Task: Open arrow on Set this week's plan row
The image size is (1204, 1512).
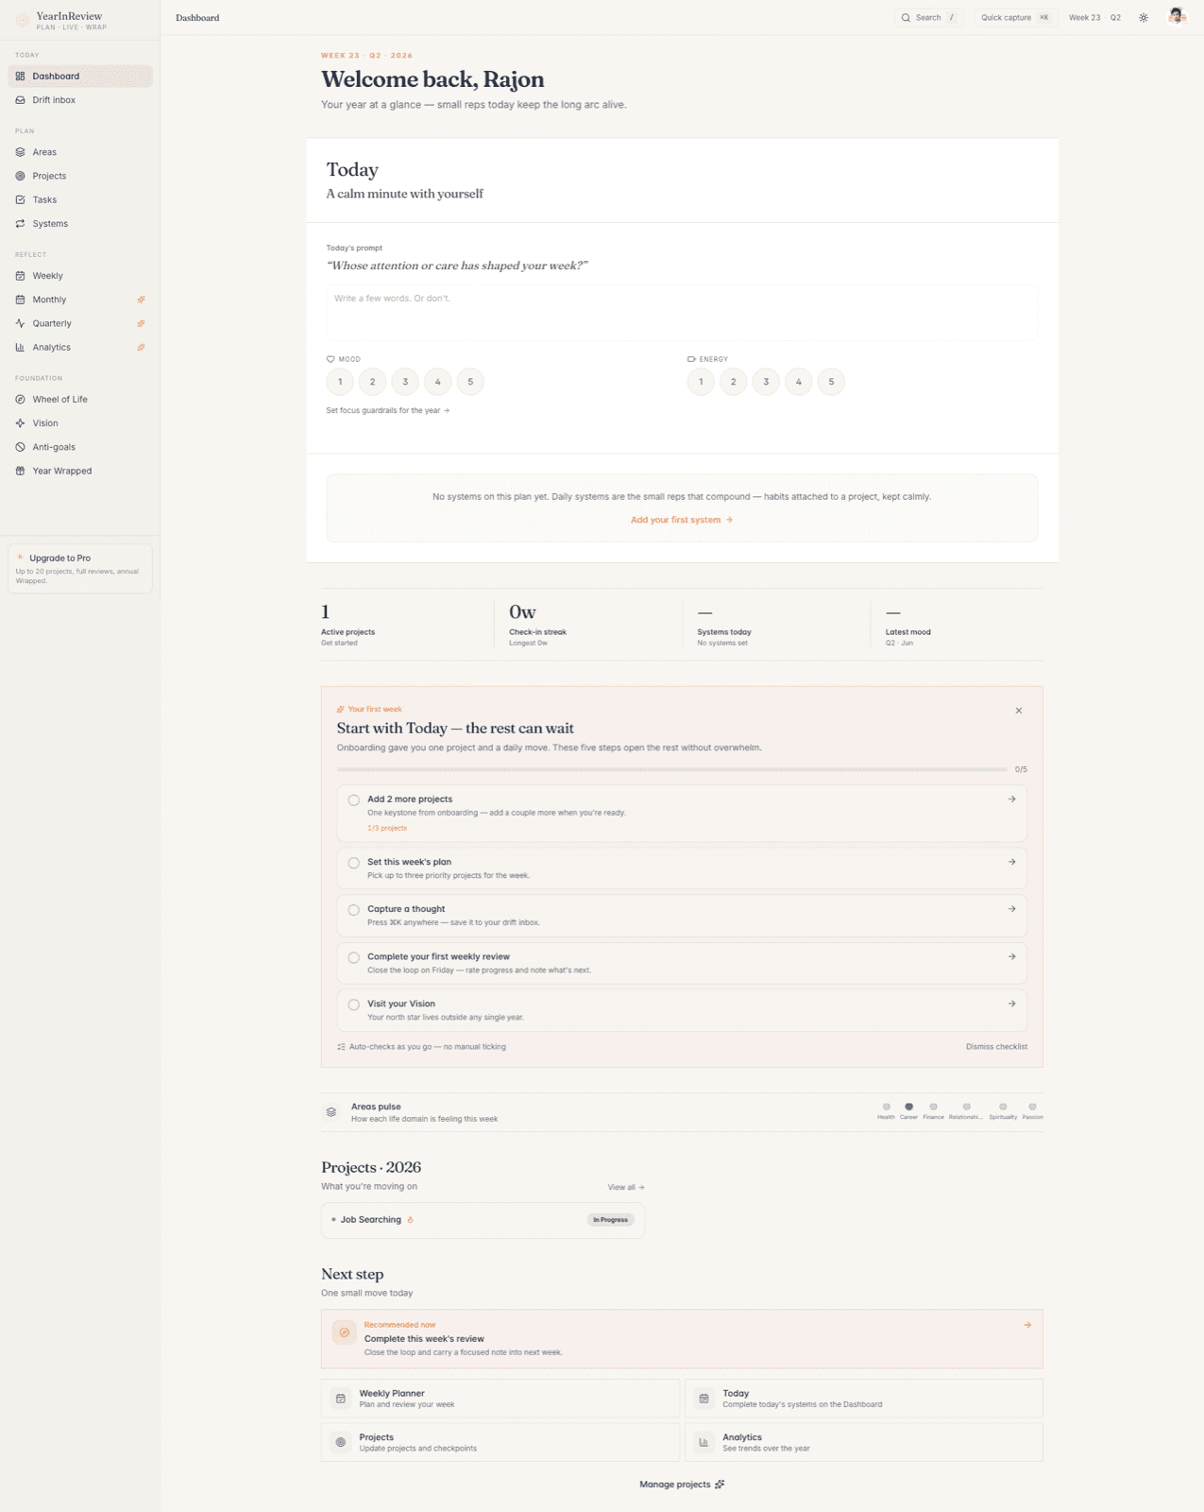Action: 1012,862
